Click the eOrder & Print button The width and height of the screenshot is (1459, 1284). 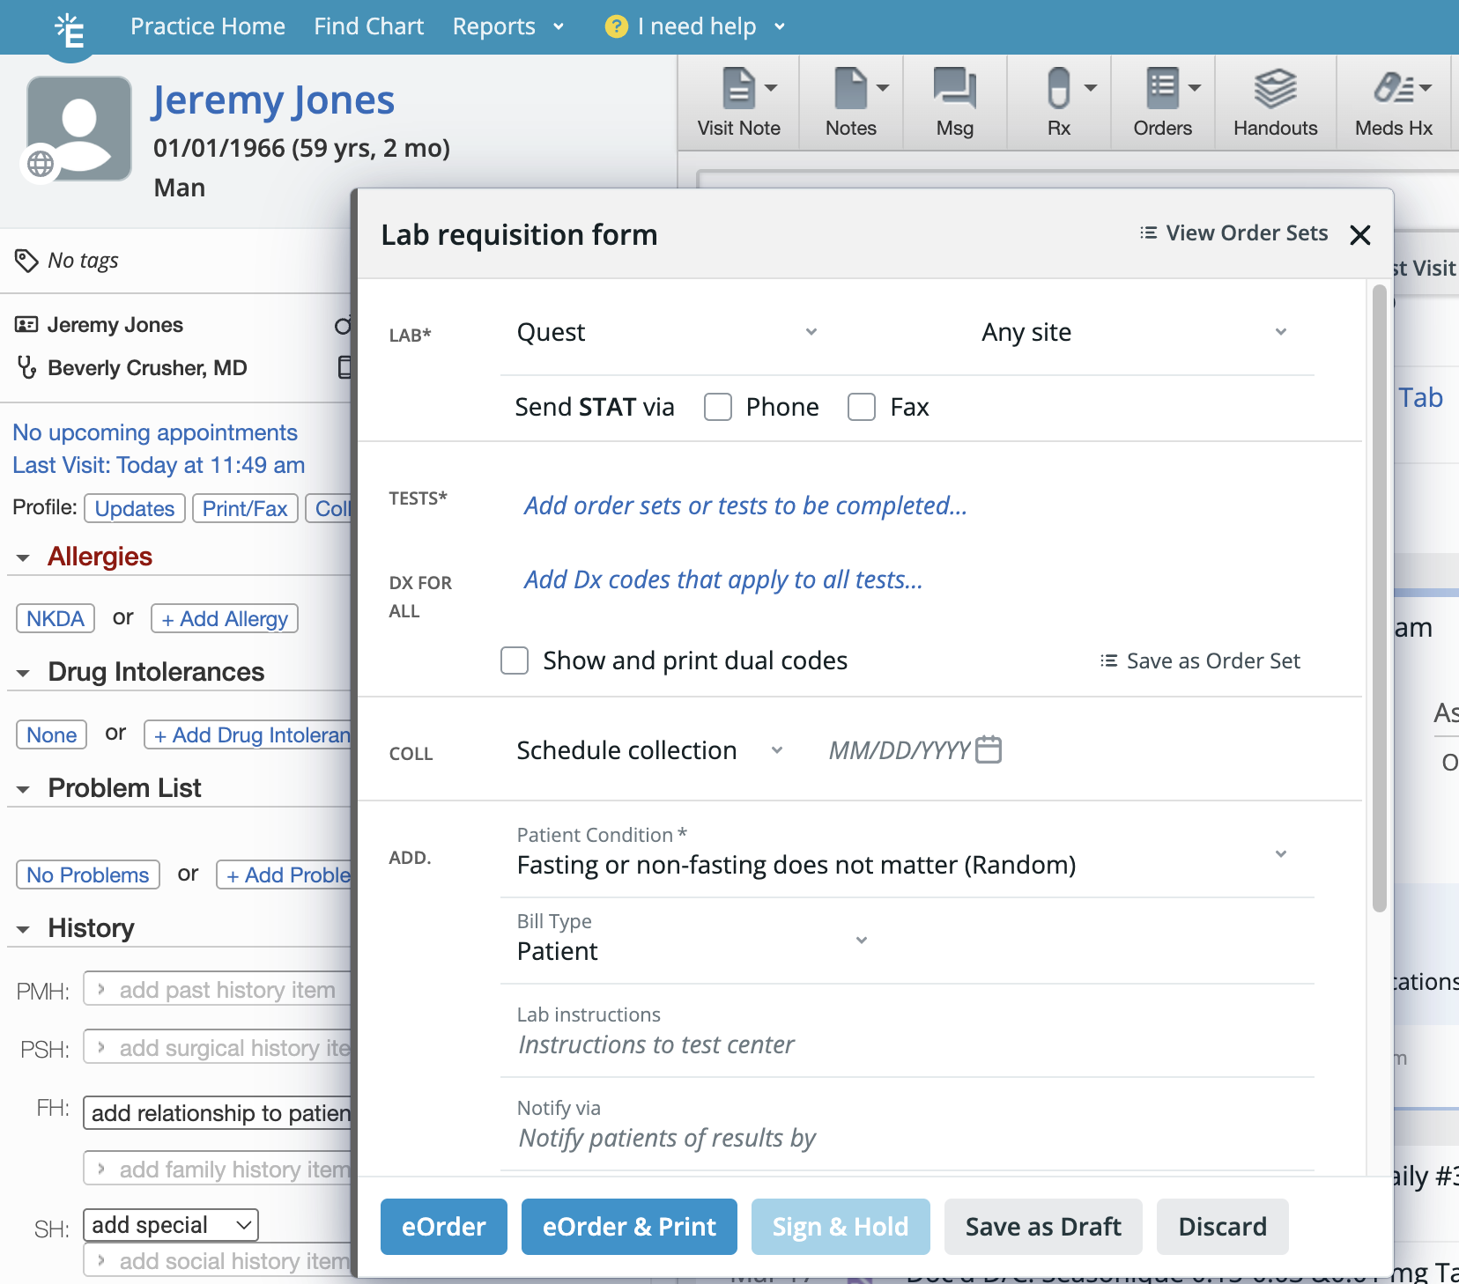click(x=629, y=1226)
